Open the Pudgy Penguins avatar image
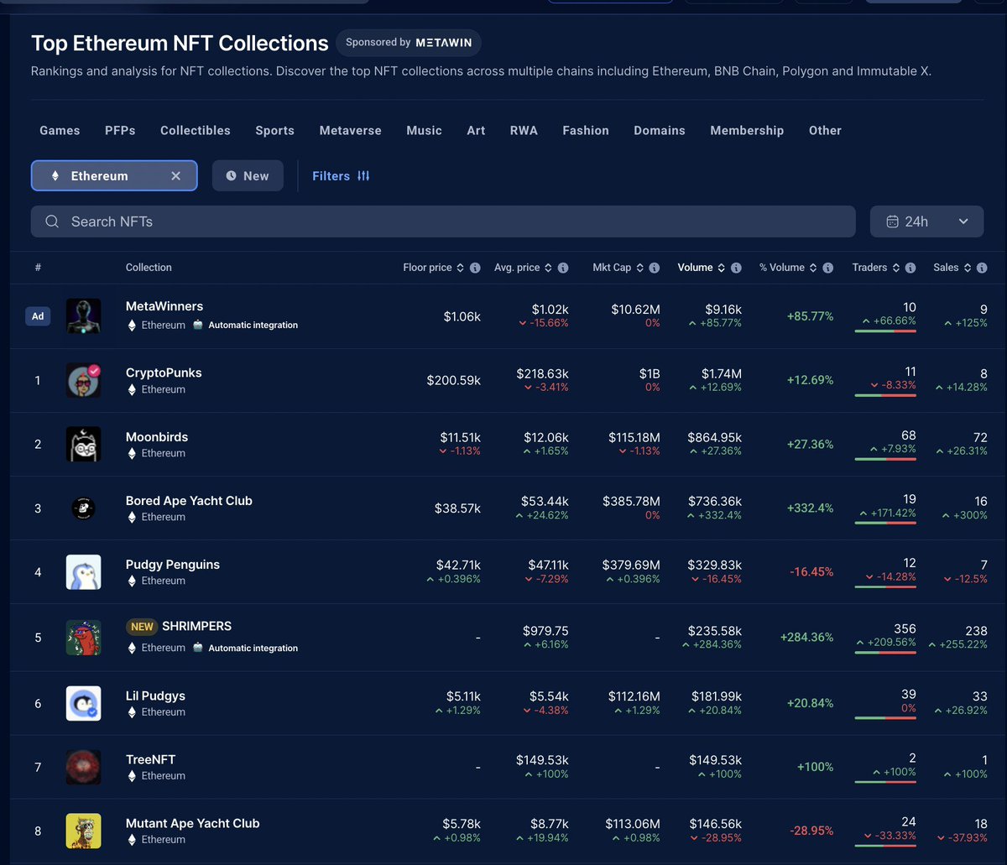 (x=83, y=571)
